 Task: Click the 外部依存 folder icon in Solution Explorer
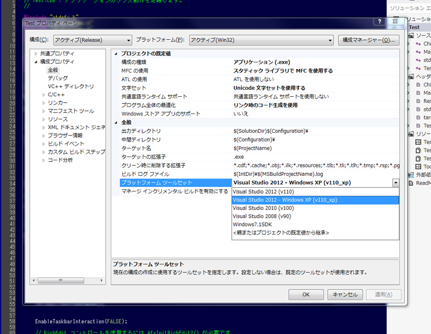pyautogui.click(x=411, y=175)
